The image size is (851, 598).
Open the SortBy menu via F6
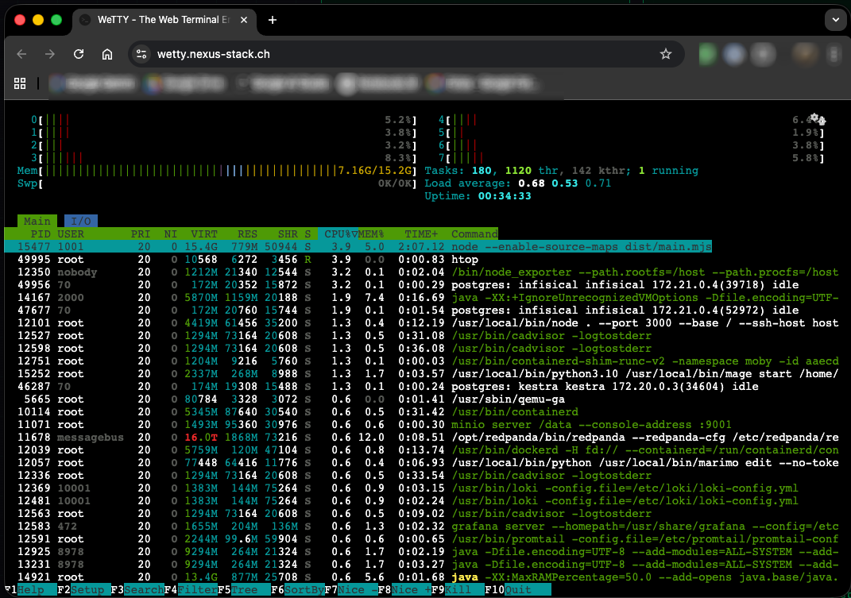302,589
